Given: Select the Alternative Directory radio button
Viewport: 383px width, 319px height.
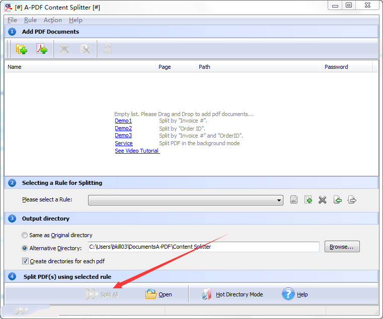Looking at the screenshot, I should coord(25,248).
